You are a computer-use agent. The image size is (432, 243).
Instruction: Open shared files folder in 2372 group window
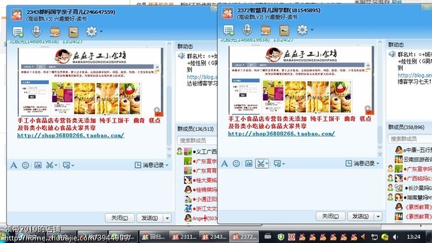pyautogui.click(x=266, y=30)
